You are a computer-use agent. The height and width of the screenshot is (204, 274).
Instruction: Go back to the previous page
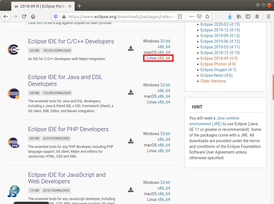tap(6, 16)
